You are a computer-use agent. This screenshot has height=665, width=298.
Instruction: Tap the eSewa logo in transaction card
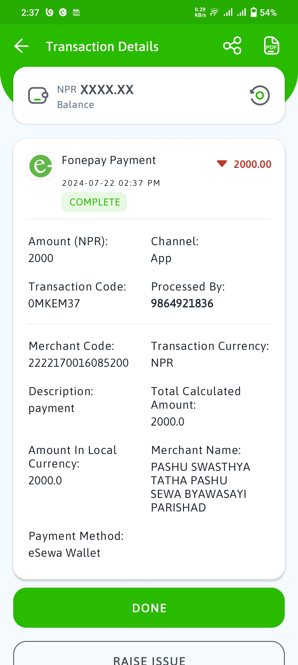click(x=41, y=166)
